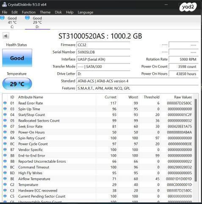The height and width of the screenshot is (204, 202).
Task: Click the Threshold column header
Action: pos(152,97)
